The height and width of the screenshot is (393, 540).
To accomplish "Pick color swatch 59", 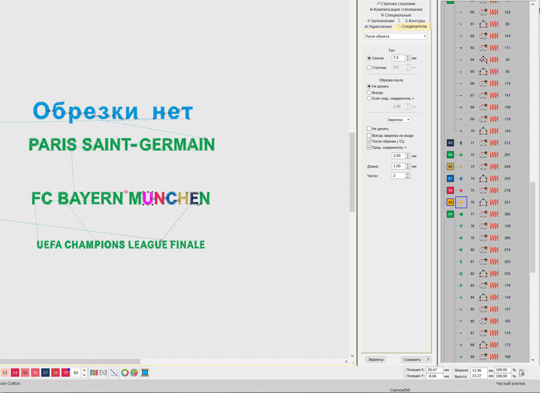I will point(65,373).
